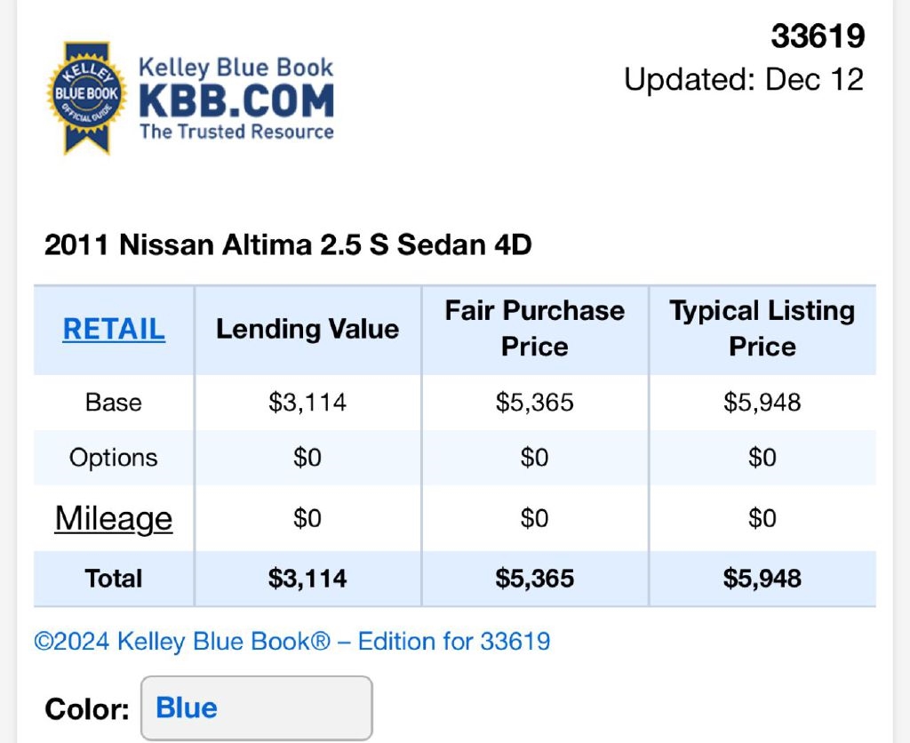Click the Base row label
The image size is (910, 743).
click(114, 402)
